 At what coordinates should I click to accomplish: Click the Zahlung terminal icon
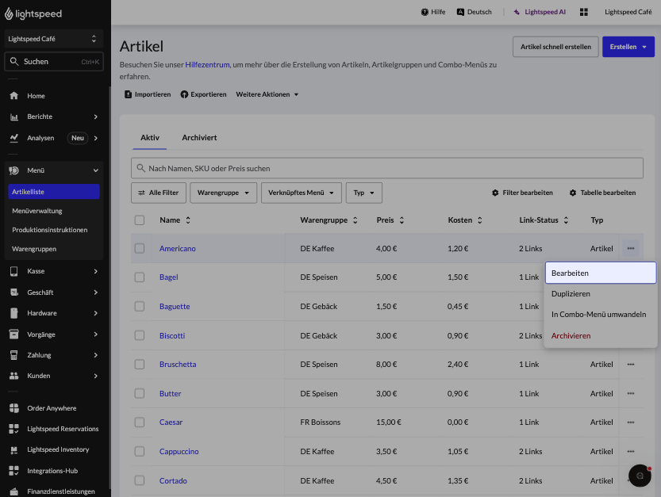click(14, 355)
